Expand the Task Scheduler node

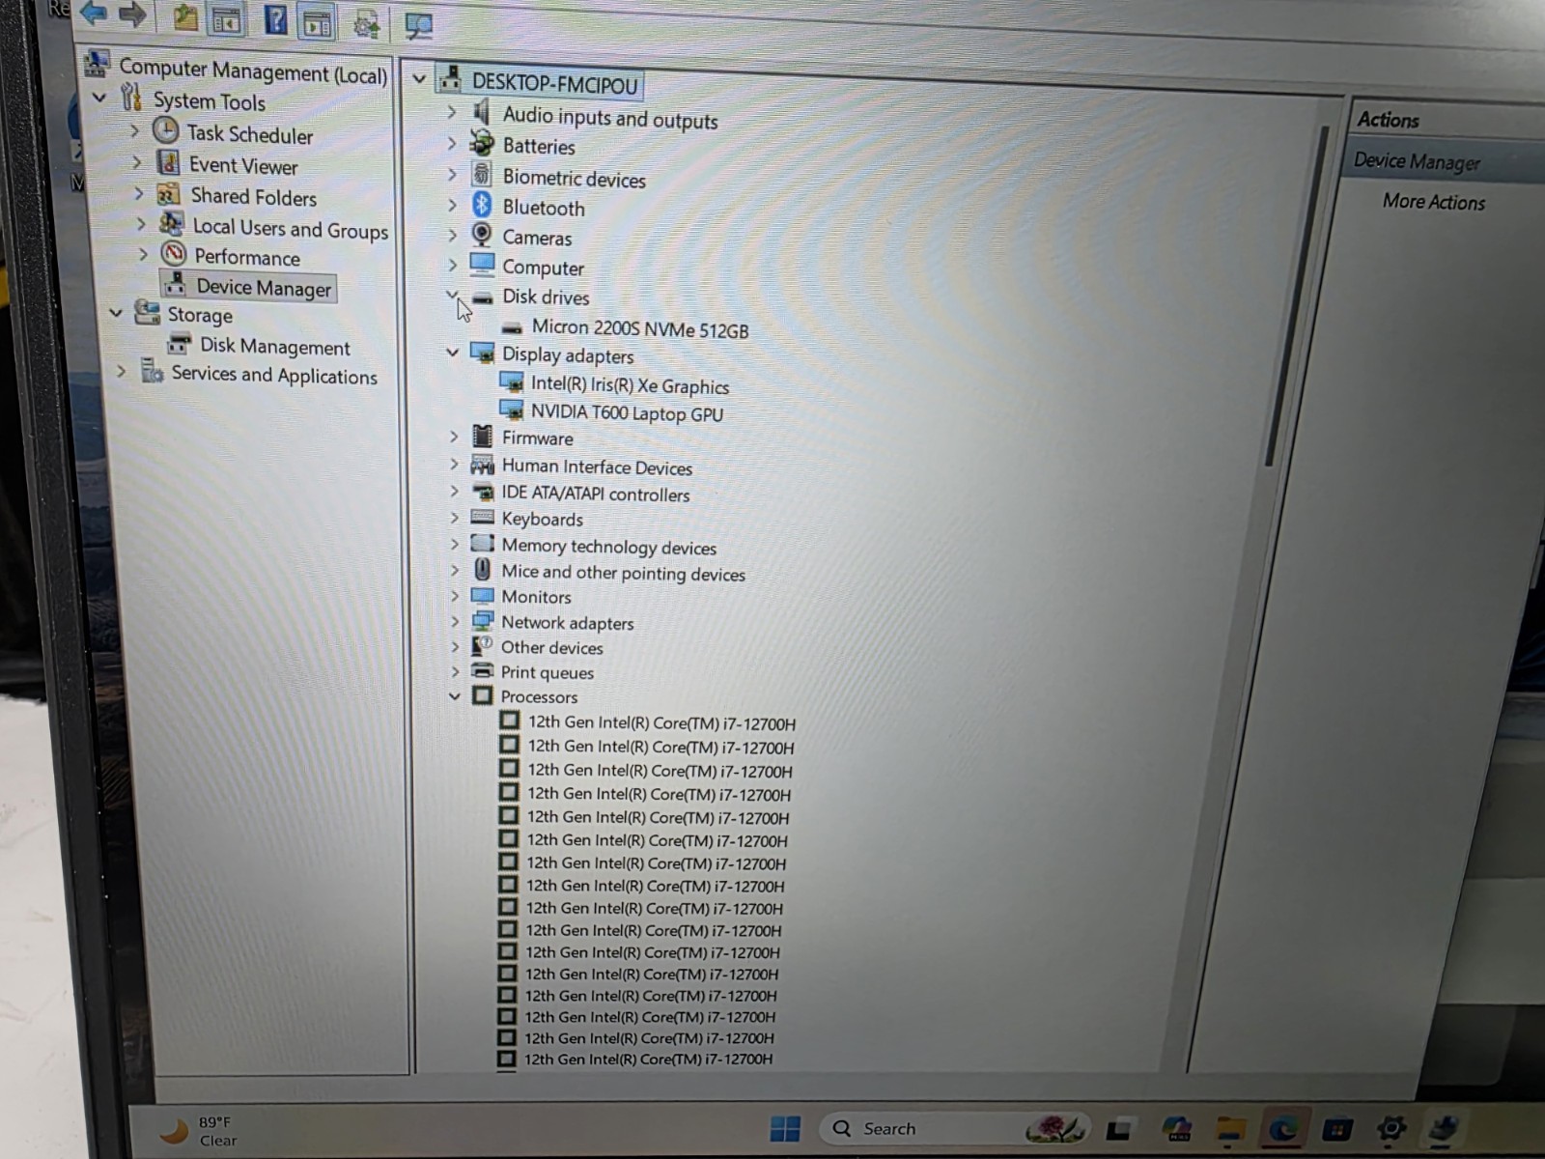pyautogui.click(x=134, y=130)
